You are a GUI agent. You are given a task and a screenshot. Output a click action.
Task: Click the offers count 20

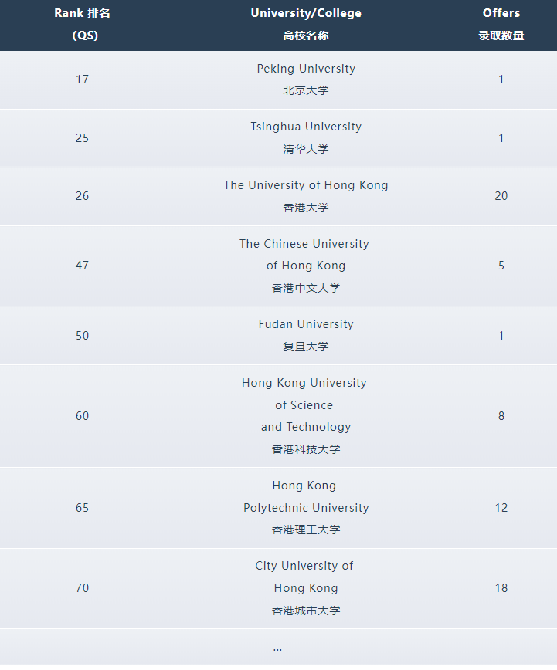501,196
